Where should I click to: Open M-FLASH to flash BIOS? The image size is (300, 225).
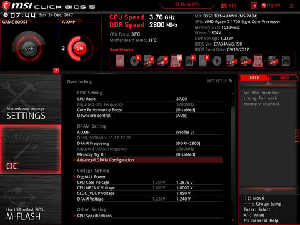click(31, 200)
